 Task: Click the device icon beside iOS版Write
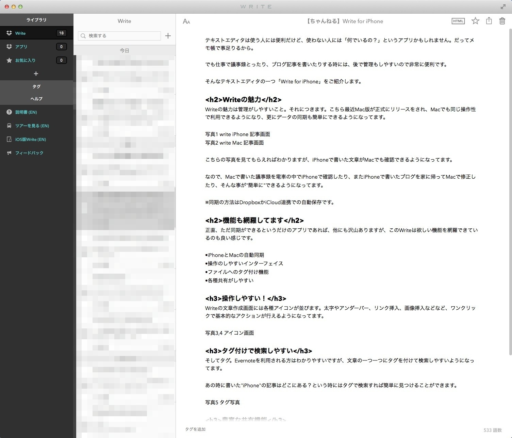pos(9,139)
